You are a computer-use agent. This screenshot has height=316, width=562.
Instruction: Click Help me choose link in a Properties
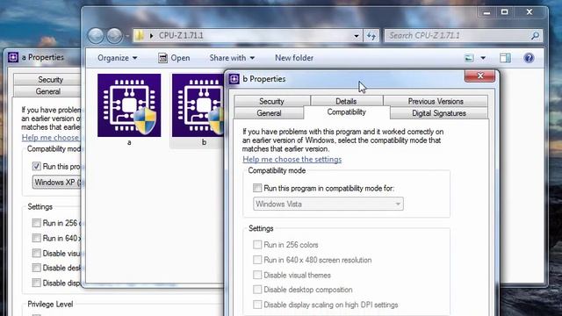click(50, 137)
